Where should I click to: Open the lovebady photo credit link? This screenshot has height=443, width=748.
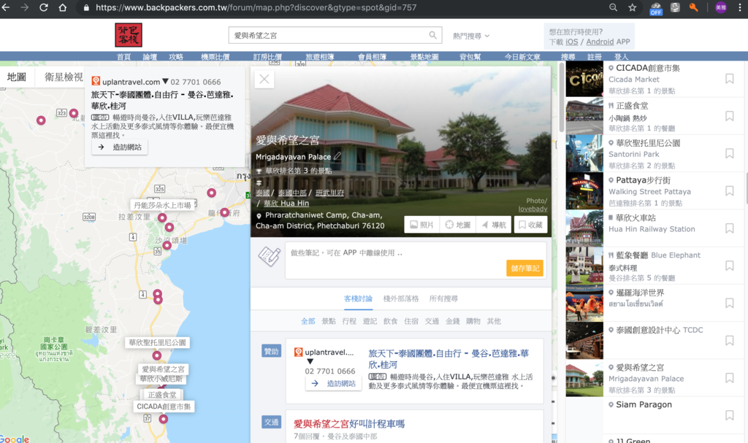pyautogui.click(x=533, y=209)
